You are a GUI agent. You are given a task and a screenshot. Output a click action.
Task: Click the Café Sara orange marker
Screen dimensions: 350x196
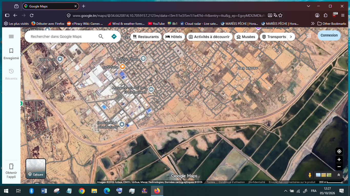pyautogui.click(x=122, y=67)
